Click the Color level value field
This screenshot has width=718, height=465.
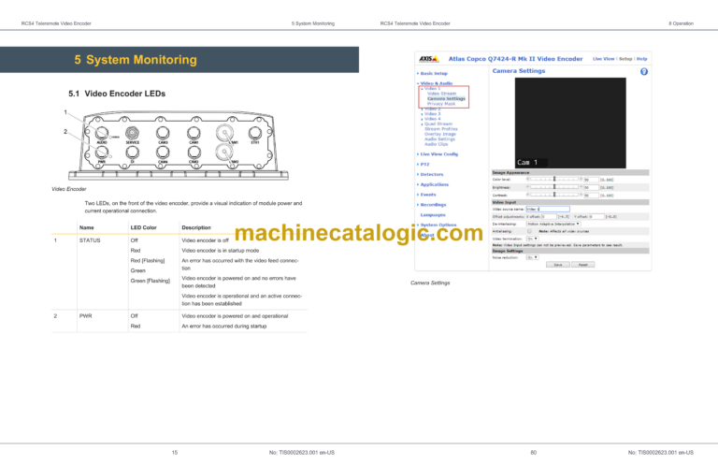pyautogui.click(x=591, y=180)
